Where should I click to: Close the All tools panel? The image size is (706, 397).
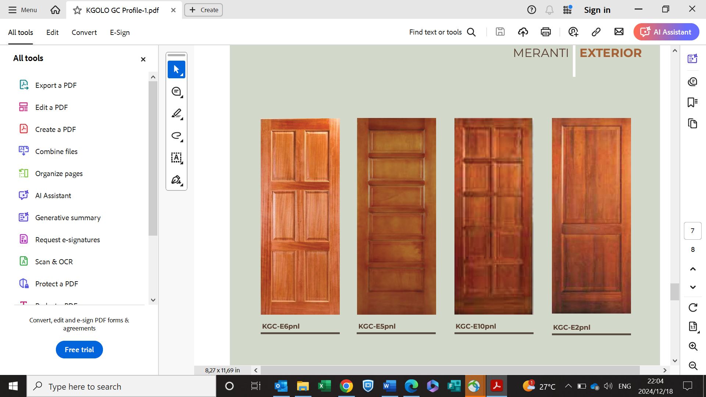pos(143,59)
